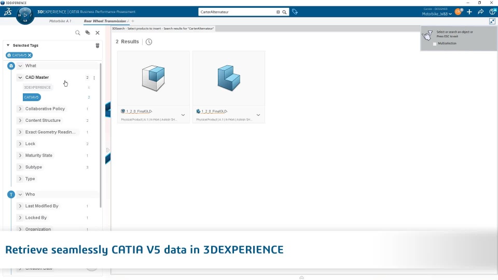Viewport: 498px width, 280px height.
Task: Select the 3DEXPERIENCE tag filter
Action: coord(37,87)
